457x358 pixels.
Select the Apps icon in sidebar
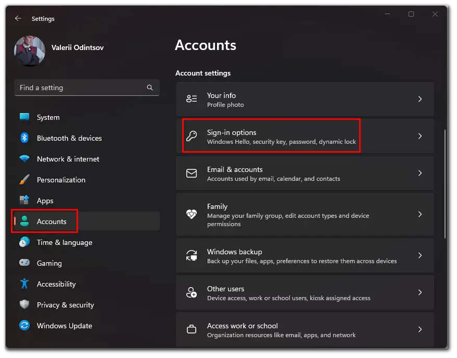(x=24, y=200)
